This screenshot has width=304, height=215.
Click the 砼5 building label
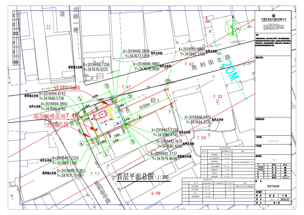point(155,101)
